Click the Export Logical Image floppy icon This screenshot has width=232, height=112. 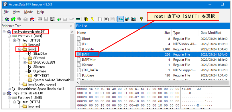pyautogui.click(x=52, y=19)
